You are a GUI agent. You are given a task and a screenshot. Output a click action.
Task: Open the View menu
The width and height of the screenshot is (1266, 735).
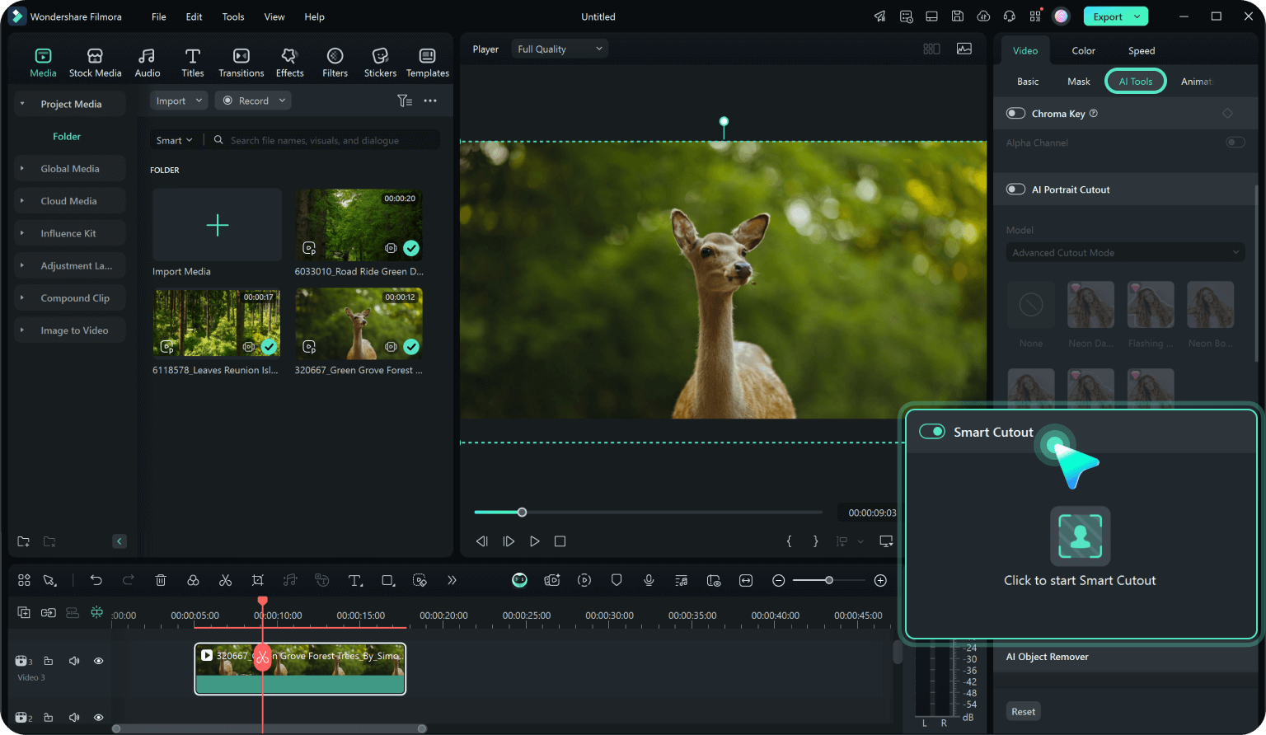point(274,16)
